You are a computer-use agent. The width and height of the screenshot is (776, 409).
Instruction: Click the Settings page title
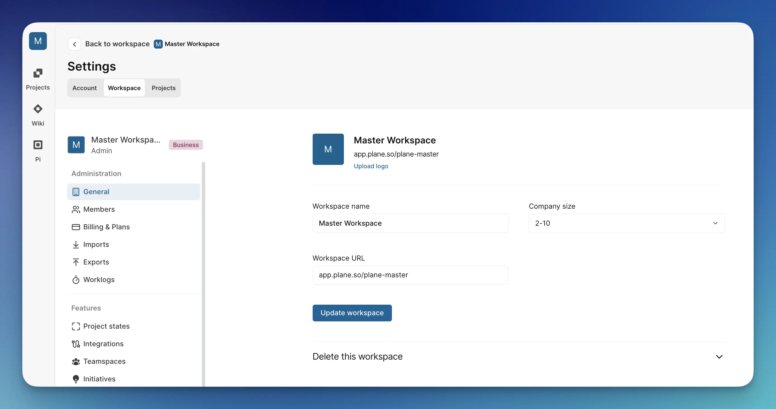pos(92,66)
